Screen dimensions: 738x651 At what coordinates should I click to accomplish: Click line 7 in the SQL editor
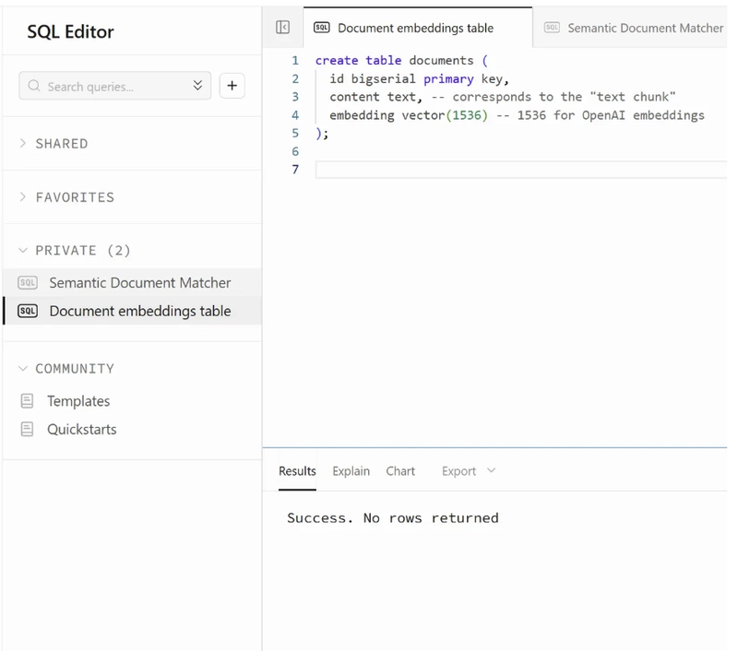coord(517,170)
